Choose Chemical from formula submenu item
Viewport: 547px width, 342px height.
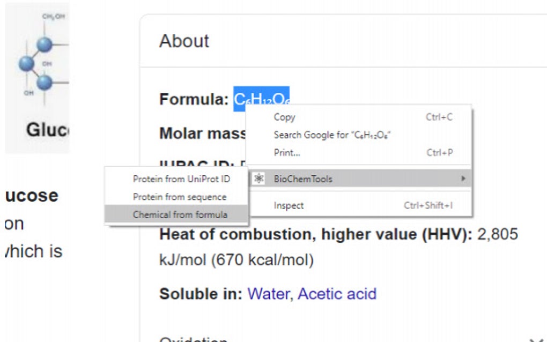[x=180, y=214]
